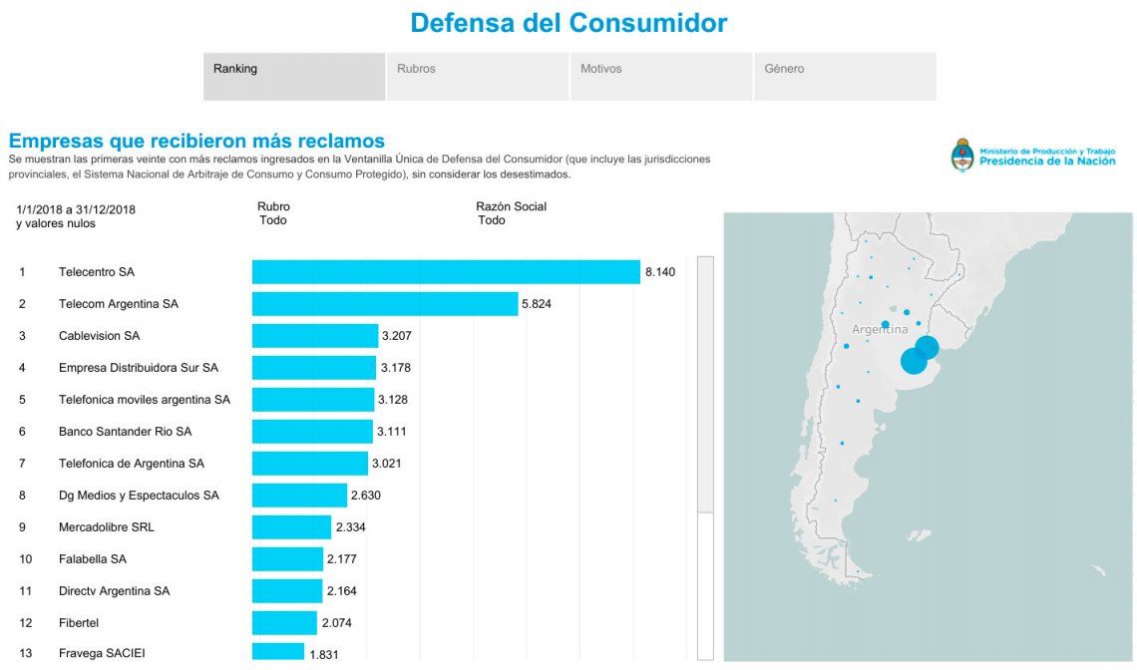Select the Banco Santander Rio SA bar
This screenshot has width=1137, height=670.
312,432
